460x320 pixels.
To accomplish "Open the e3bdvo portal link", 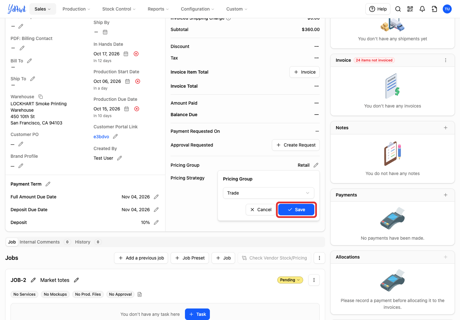I will pyautogui.click(x=101, y=137).
